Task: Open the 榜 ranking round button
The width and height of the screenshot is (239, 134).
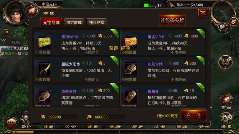Action: (234, 22)
